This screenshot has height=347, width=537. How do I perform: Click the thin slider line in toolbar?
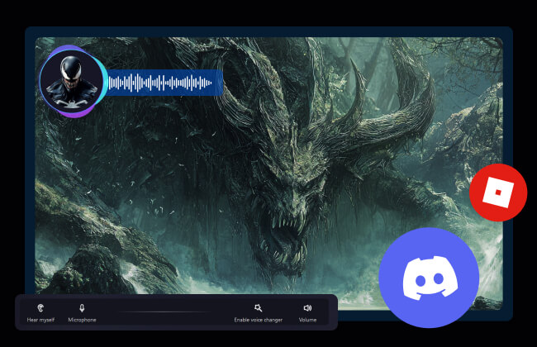click(x=165, y=312)
